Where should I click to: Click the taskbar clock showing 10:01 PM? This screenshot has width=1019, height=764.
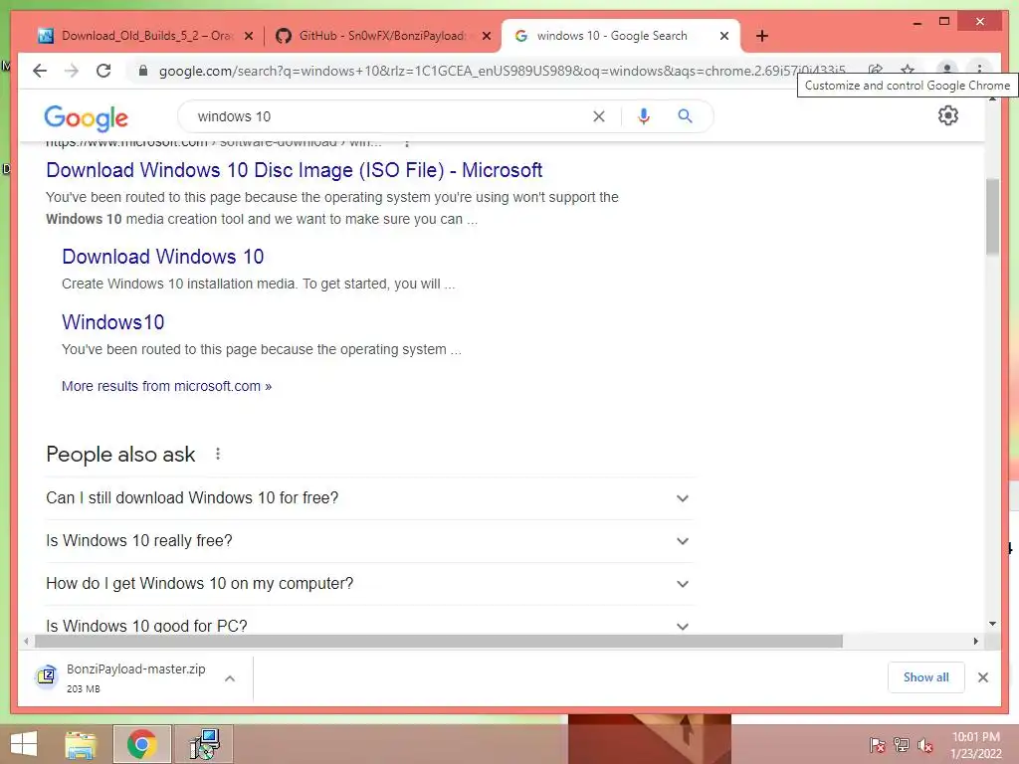point(976,745)
